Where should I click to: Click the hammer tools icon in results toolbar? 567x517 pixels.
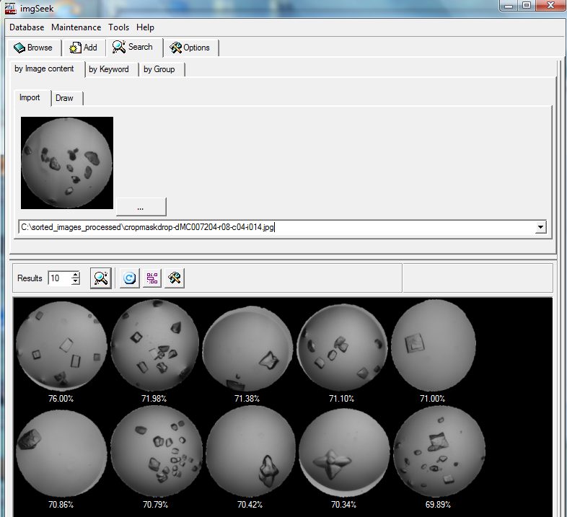[174, 278]
